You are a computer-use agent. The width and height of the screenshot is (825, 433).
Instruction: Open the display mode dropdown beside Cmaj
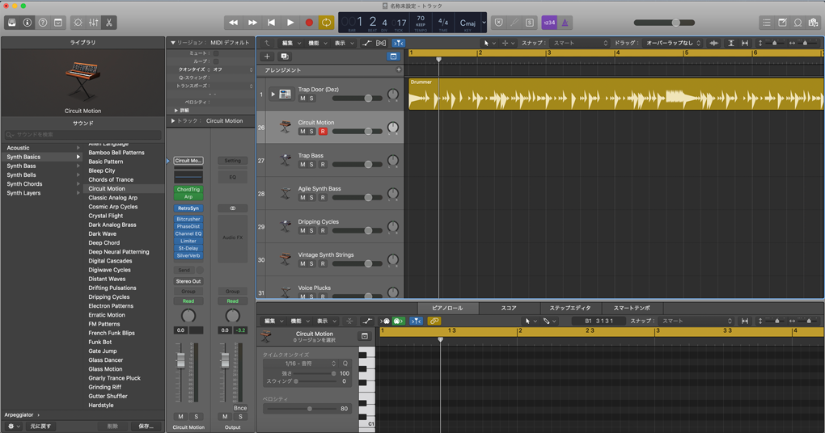point(484,23)
